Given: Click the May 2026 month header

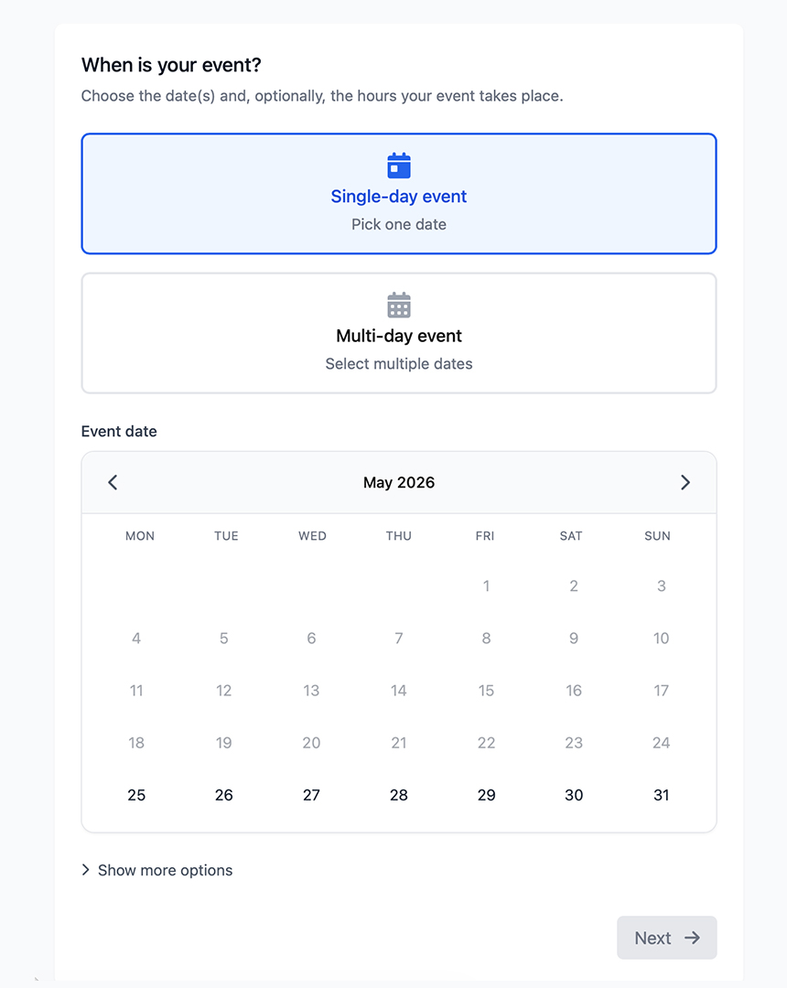Looking at the screenshot, I should tap(399, 483).
